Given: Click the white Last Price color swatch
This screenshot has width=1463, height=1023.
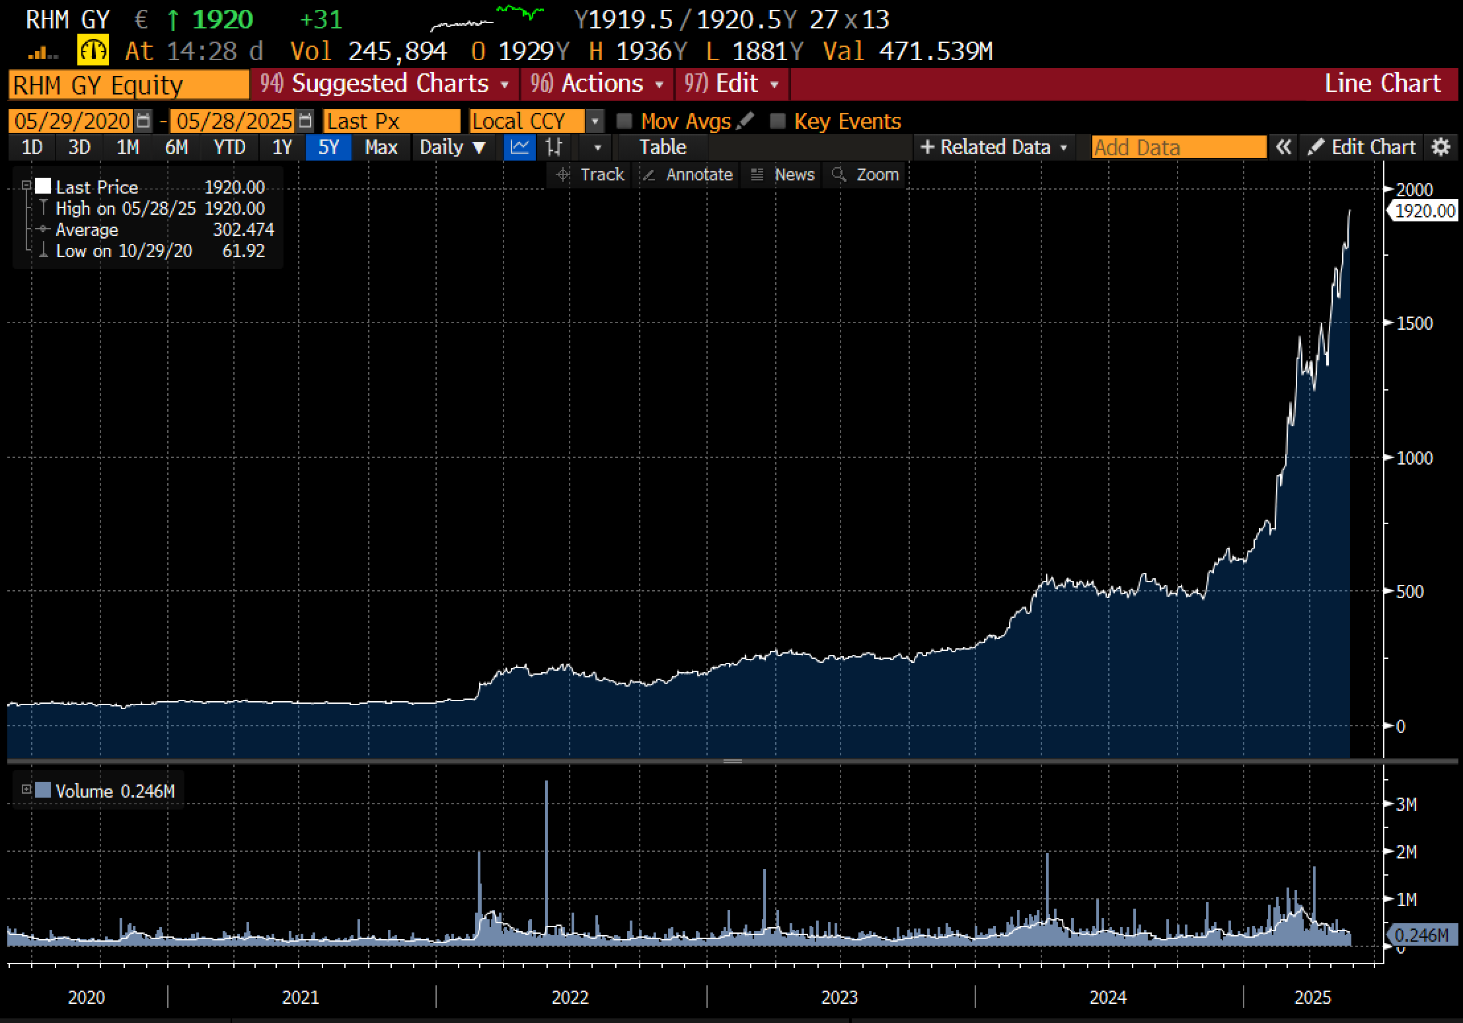Looking at the screenshot, I should [x=43, y=186].
